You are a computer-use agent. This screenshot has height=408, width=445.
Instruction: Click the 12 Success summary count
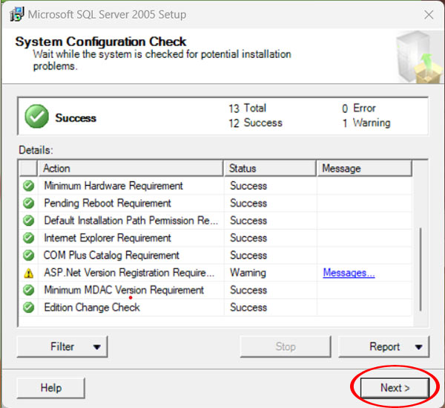click(255, 123)
